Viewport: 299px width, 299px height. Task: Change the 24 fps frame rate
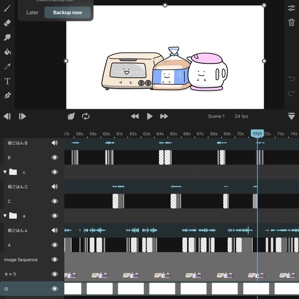click(241, 116)
